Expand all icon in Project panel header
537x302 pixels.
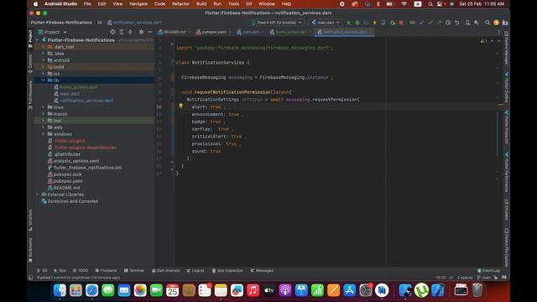121,32
